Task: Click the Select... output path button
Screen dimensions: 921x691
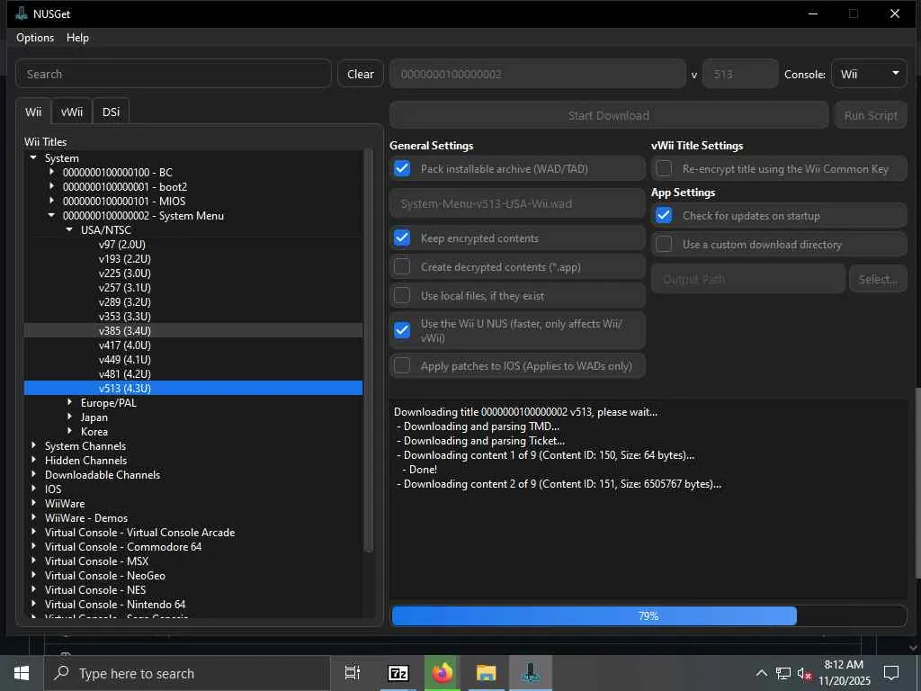Action: [878, 279]
